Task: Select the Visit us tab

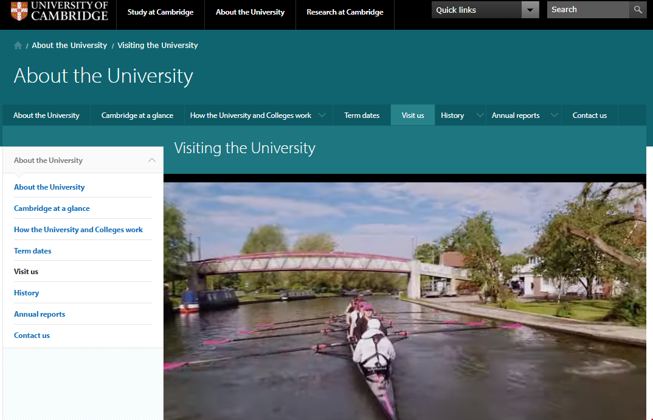Action: (413, 115)
